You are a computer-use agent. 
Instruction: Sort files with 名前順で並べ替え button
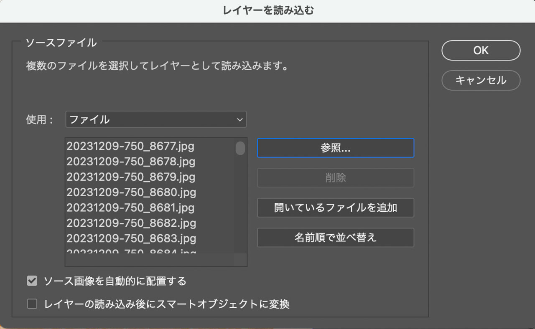335,238
